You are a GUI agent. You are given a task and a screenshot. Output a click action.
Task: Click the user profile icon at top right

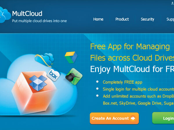(173, 3)
